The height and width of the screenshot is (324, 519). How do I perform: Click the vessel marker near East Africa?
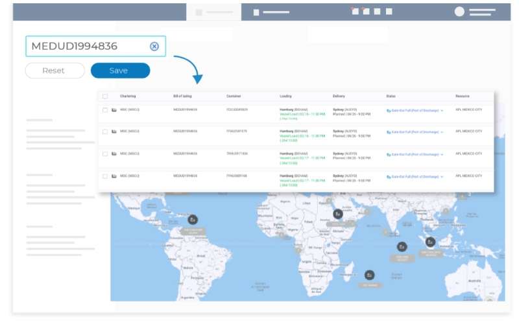[337, 214]
